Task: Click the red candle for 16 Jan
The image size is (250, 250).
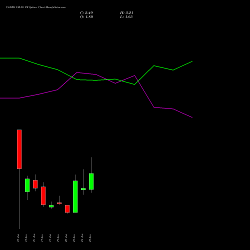Action: 35,184
